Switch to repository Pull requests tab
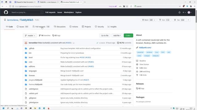This screenshot has height=110, width=197. pyautogui.click(x=41, y=27)
